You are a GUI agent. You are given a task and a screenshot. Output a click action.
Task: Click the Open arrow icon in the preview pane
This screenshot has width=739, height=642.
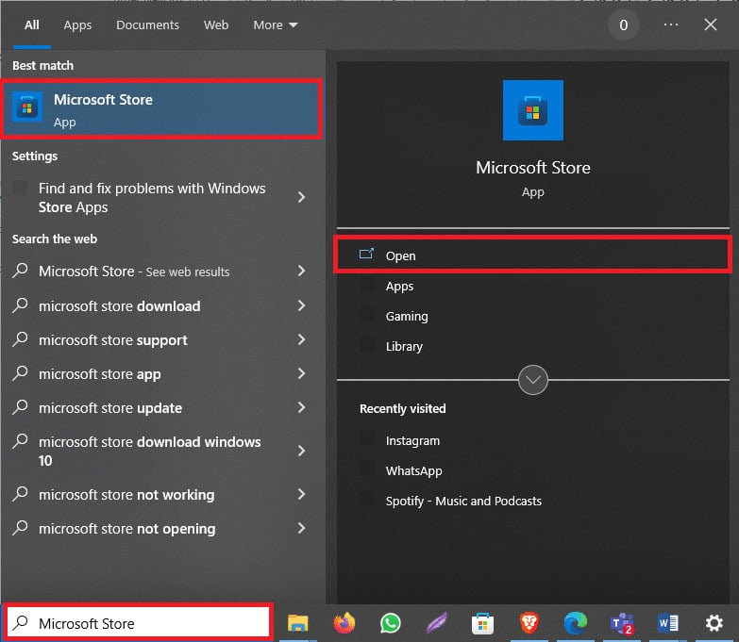[x=366, y=255]
